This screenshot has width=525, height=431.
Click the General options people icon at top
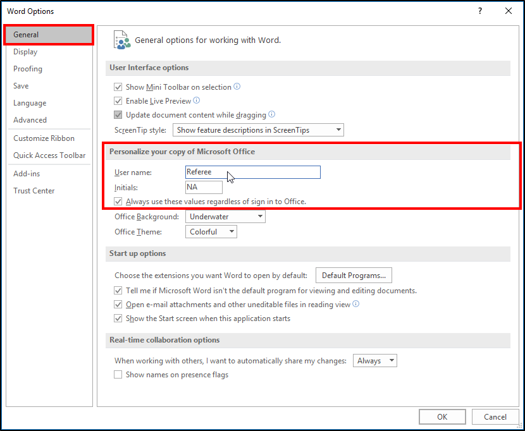pyautogui.click(x=122, y=39)
